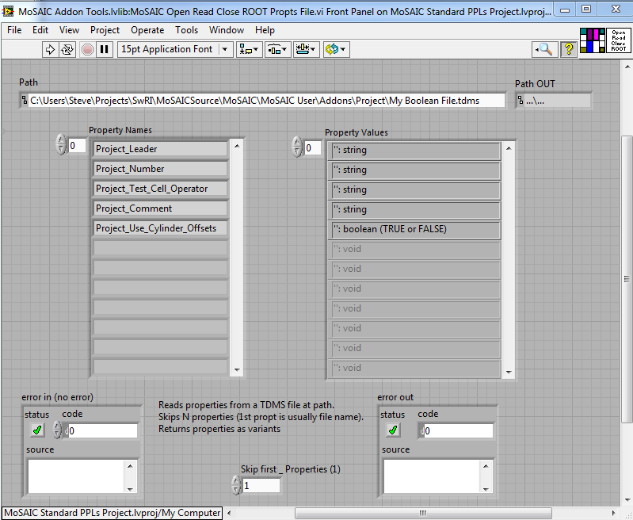Open the Project menu

coord(105,30)
